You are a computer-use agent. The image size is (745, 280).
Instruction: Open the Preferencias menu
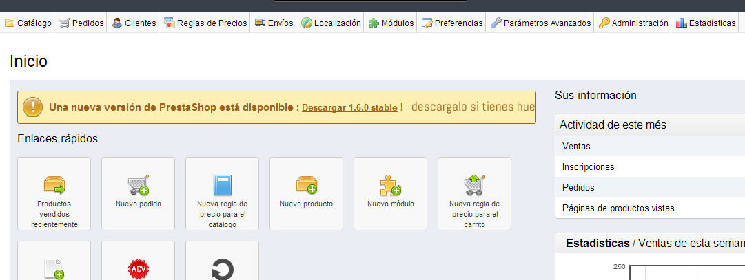(451, 23)
